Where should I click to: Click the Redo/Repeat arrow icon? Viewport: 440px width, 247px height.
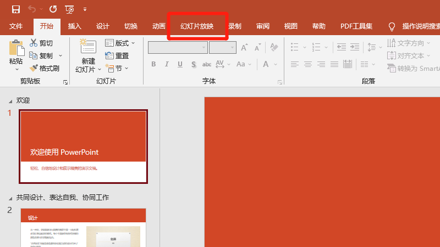pos(53,9)
